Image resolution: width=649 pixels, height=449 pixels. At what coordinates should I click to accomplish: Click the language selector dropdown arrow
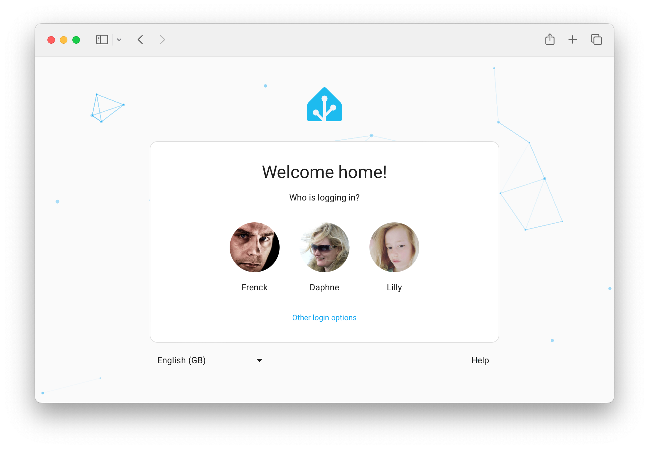260,360
